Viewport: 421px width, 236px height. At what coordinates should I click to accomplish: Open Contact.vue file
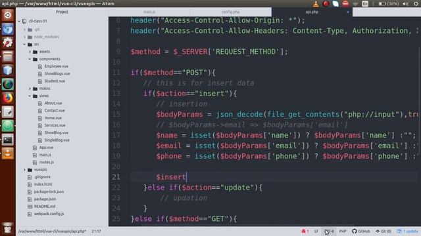click(55, 111)
